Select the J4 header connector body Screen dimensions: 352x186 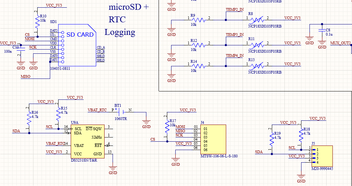(x=214, y=140)
